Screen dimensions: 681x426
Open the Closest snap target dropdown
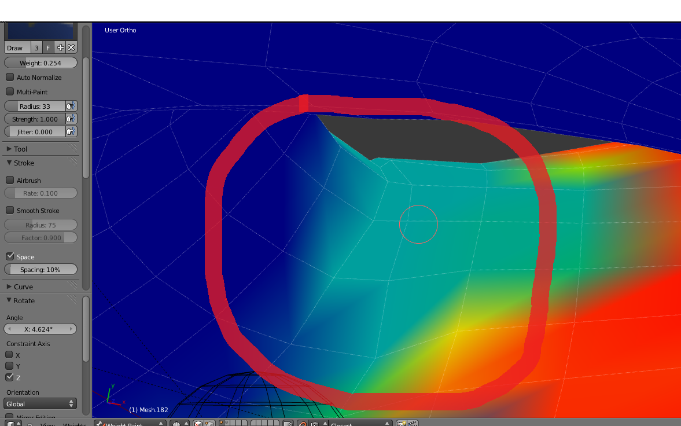[x=360, y=423]
